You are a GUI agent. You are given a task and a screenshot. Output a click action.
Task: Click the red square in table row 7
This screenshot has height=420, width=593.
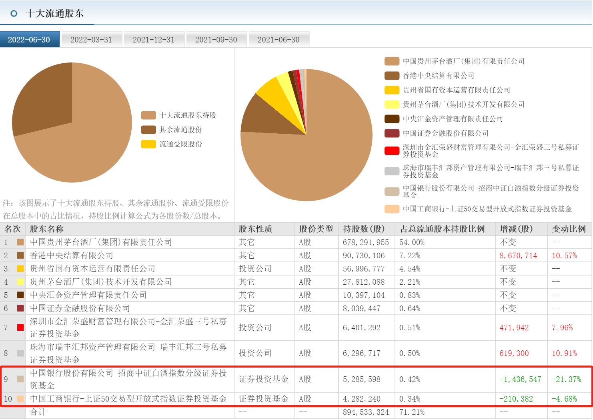[20, 328]
